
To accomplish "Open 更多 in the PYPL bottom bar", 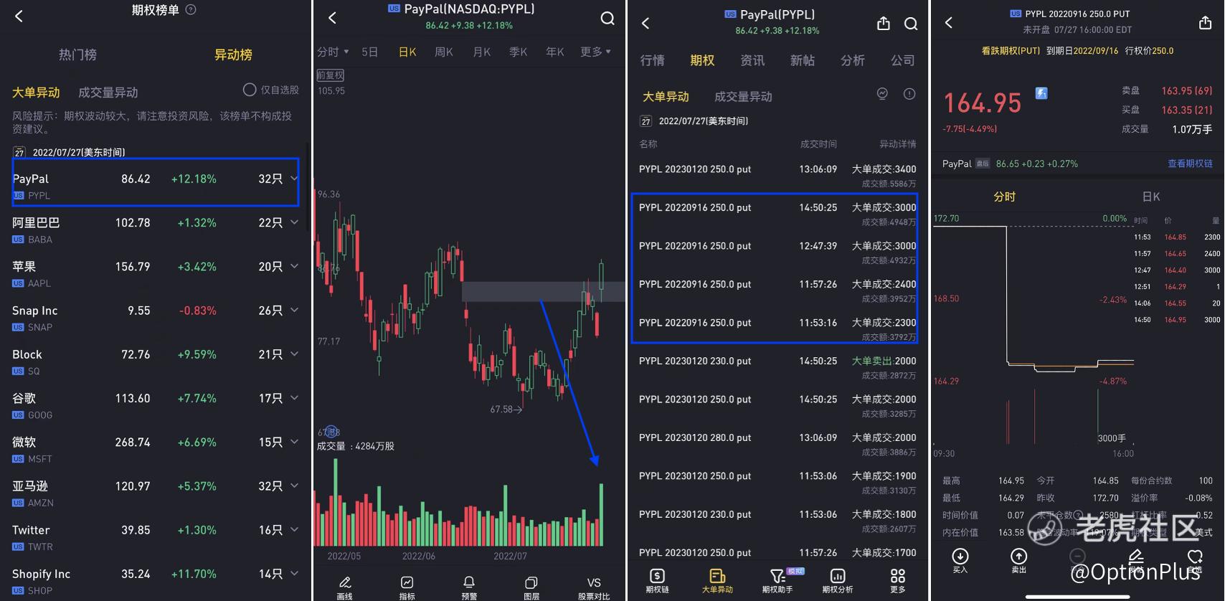I will [x=898, y=581].
